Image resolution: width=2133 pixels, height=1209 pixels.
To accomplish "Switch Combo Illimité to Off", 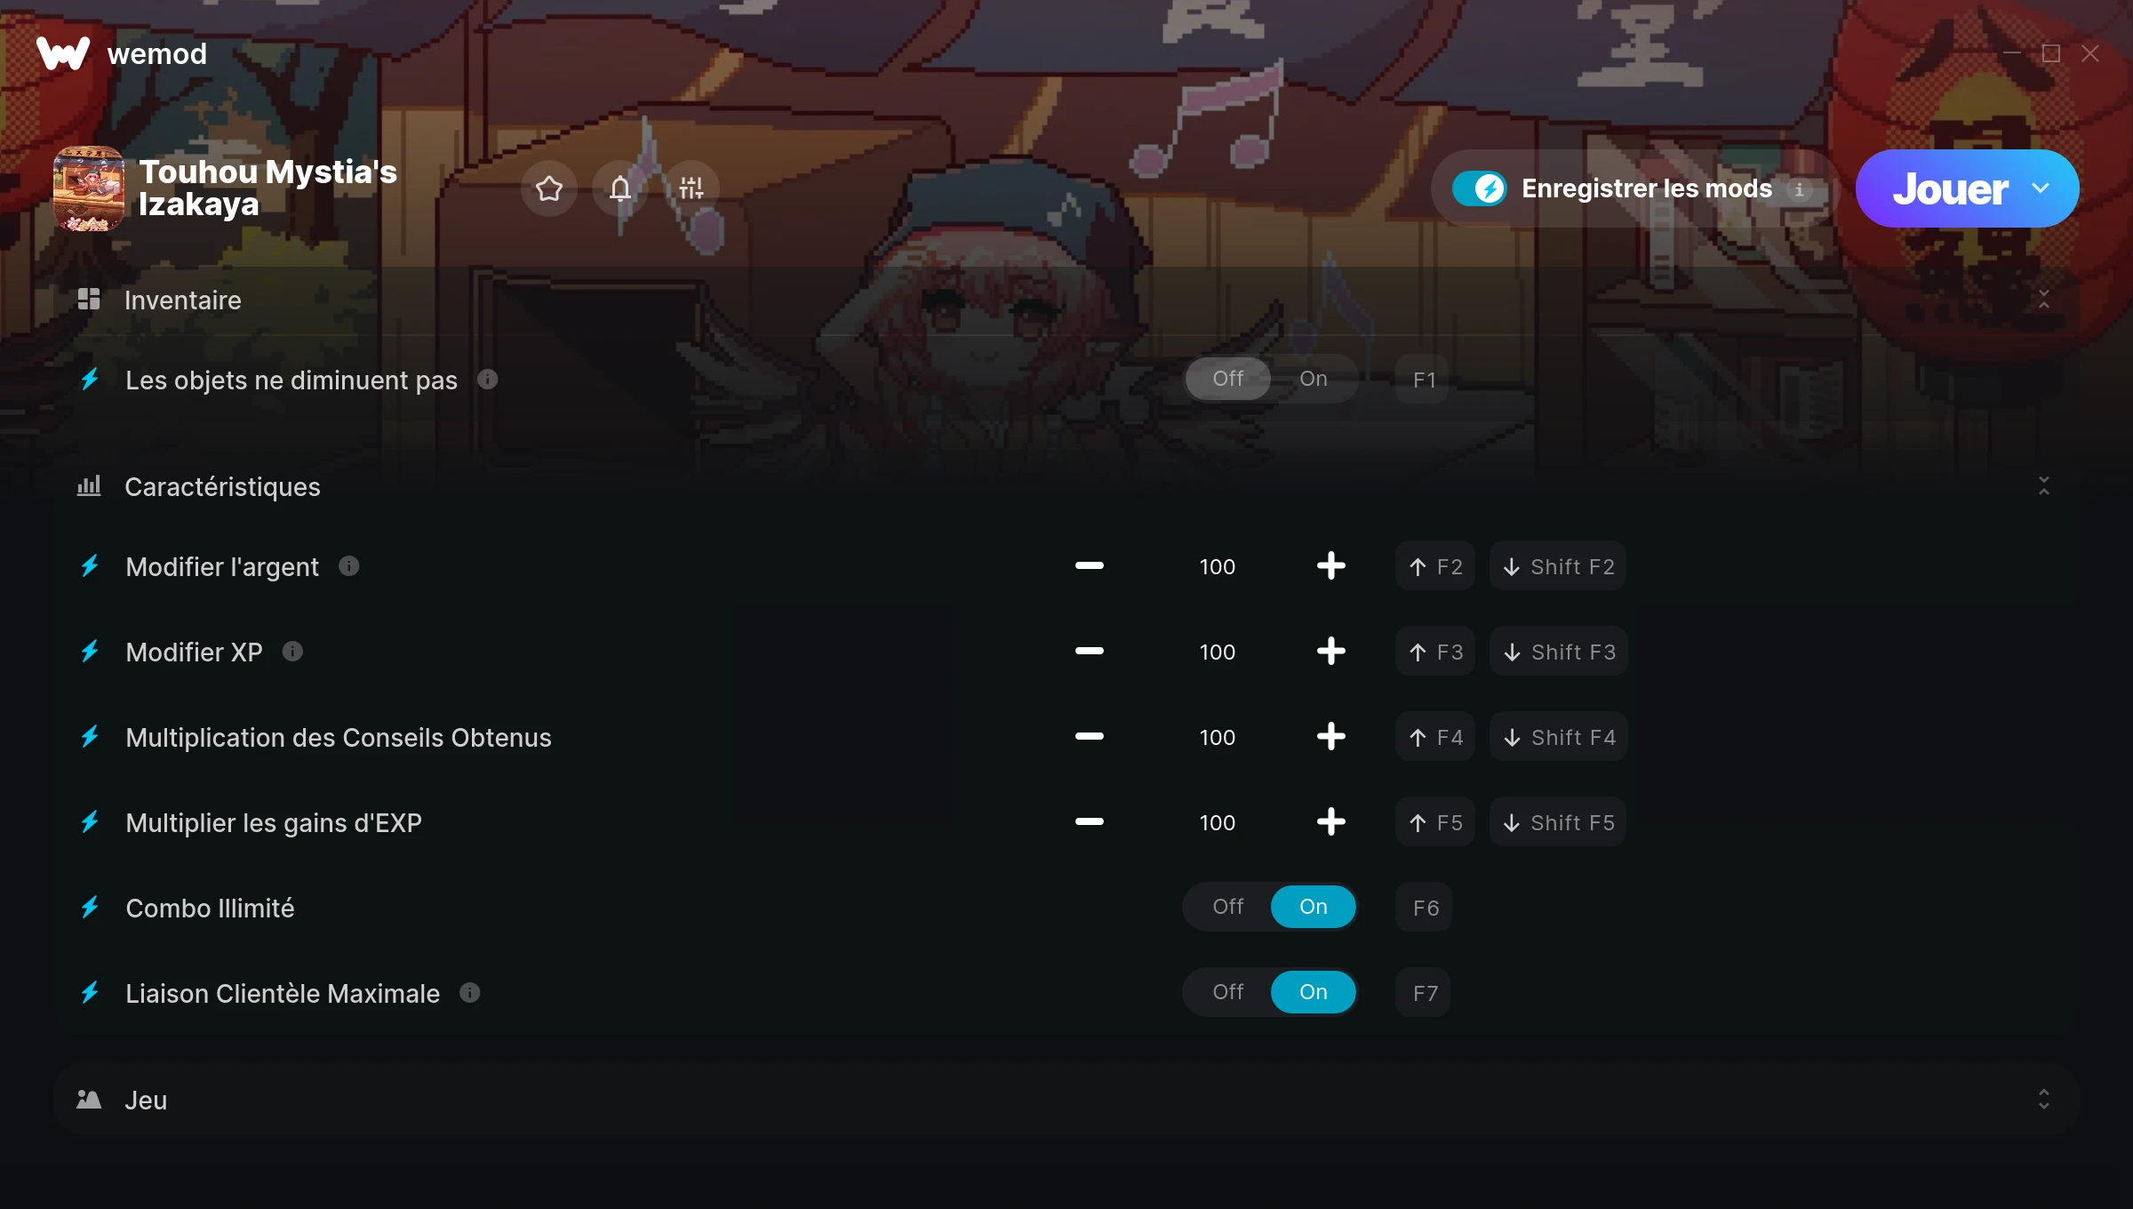I will pos(1228,907).
